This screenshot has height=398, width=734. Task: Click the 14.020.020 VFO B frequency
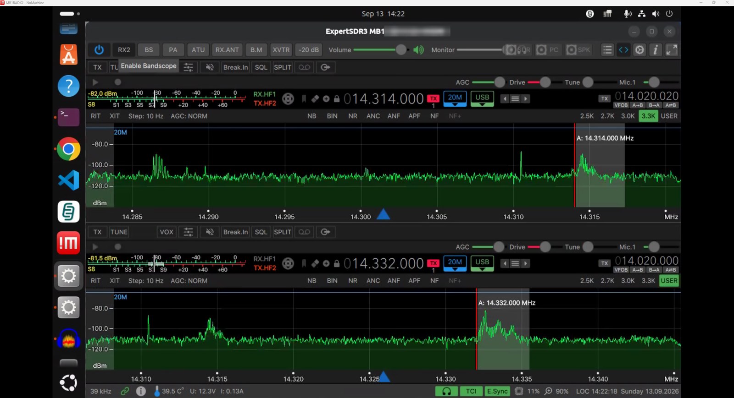pos(647,96)
